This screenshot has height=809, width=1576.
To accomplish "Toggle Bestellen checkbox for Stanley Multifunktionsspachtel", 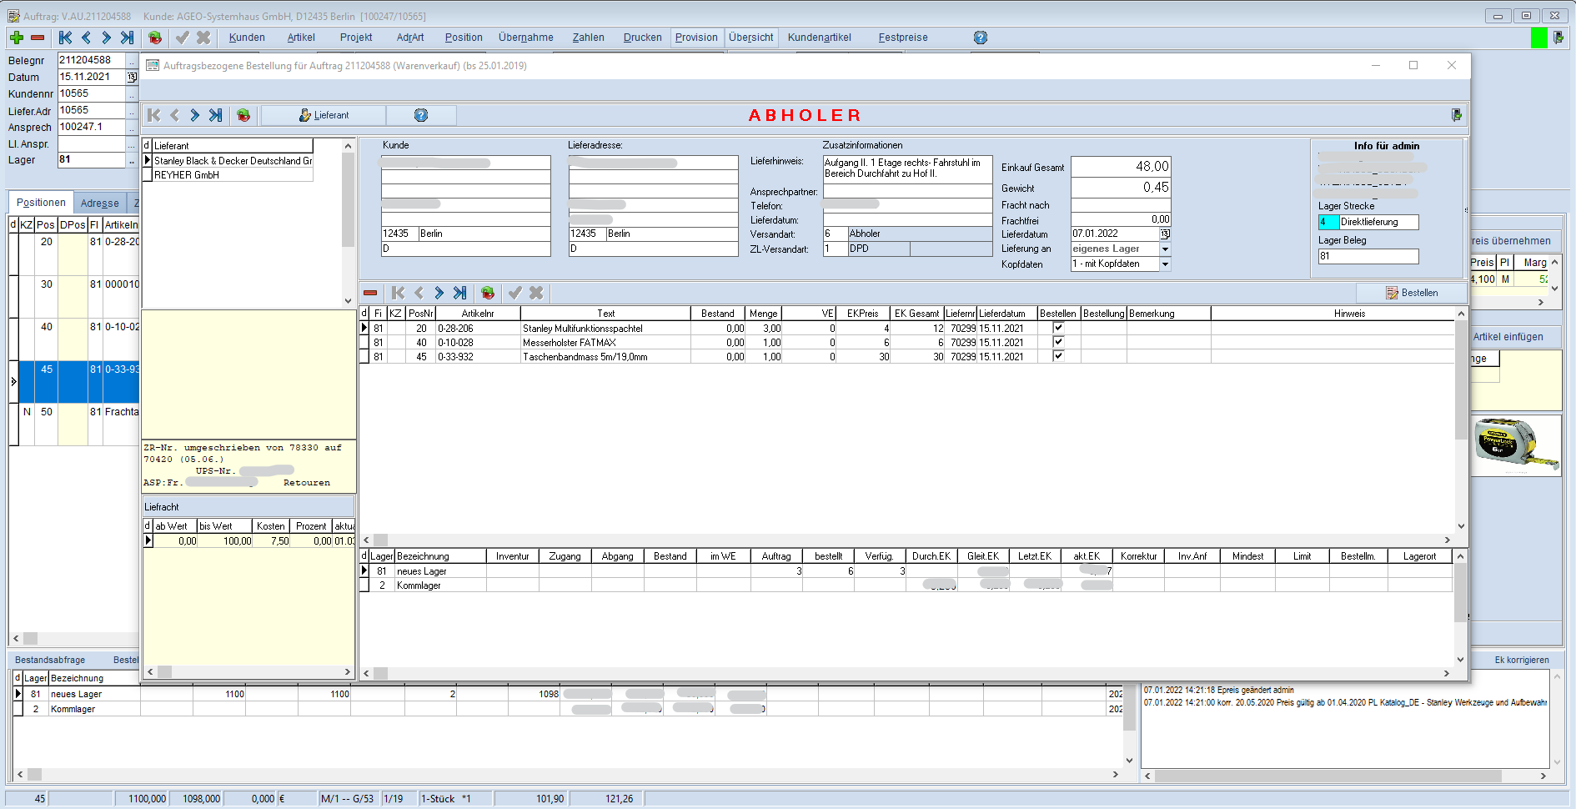I will click(x=1058, y=328).
